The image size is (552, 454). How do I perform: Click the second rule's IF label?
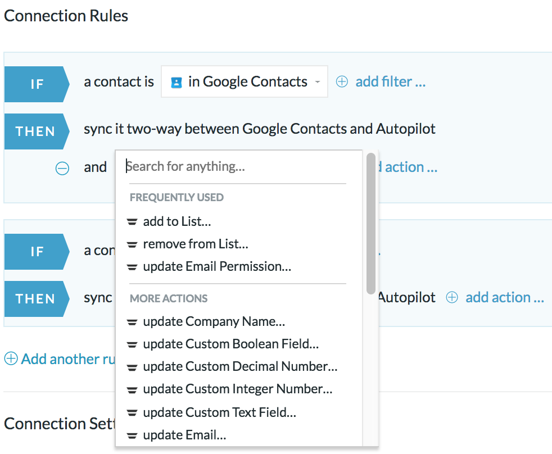[37, 252]
